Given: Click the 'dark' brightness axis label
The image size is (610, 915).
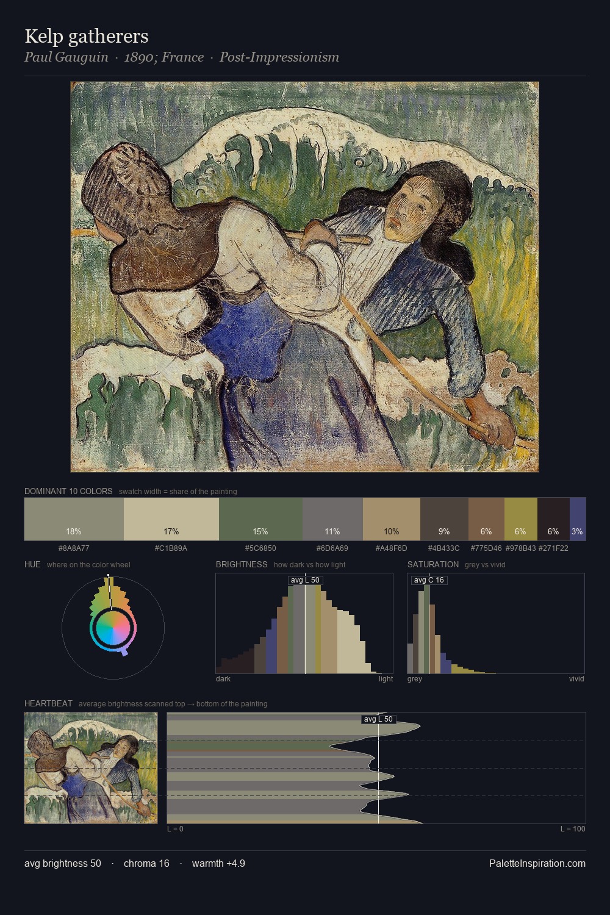Looking at the screenshot, I should pos(223,679).
